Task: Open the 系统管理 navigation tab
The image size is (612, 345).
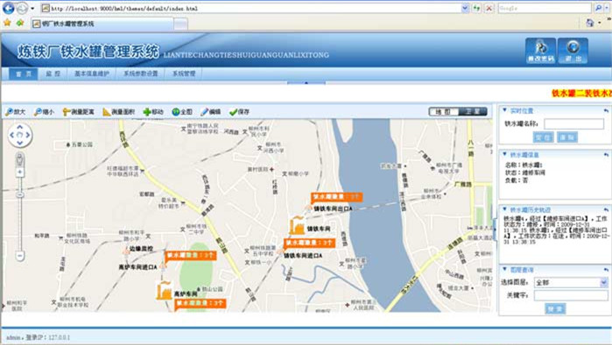Action: (184, 74)
